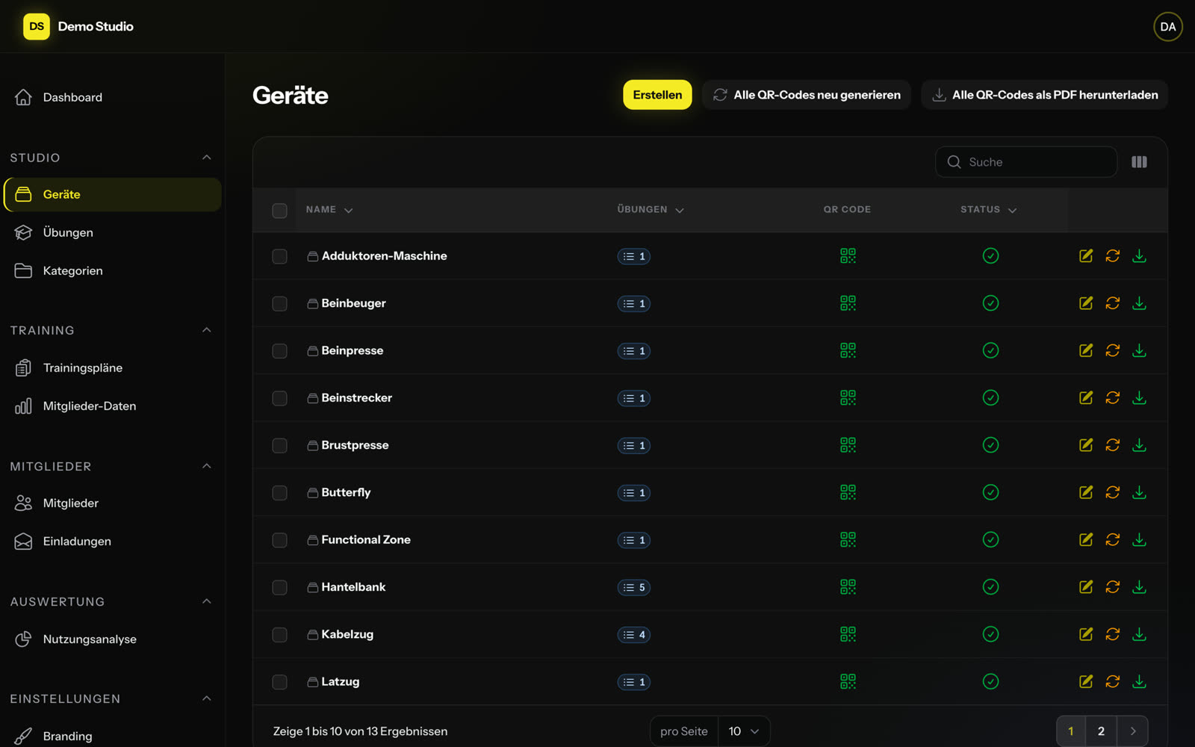This screenshot has width=1195, height=747.
Task: Open QR code of Beinstrecker
Action: point(848,397)
